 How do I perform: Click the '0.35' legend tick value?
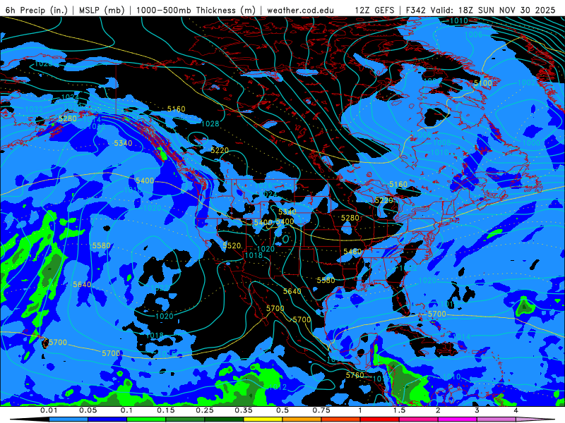(x=244, y=410)
